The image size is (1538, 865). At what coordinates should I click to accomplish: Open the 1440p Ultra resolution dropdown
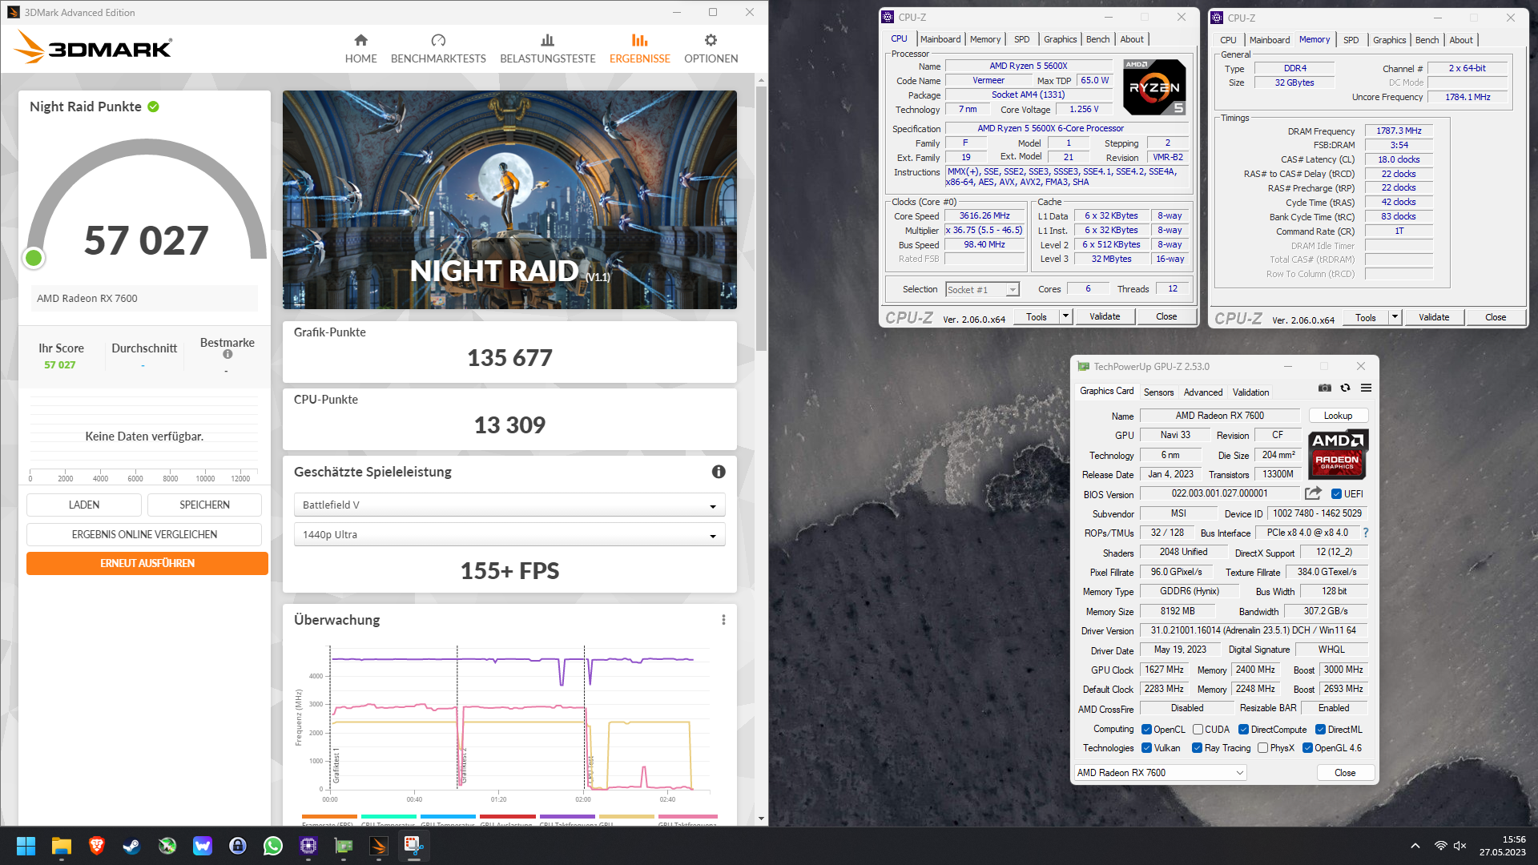click(x=509, y=534)
